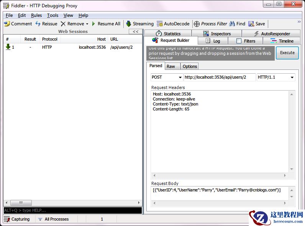Click the Save disk icon
Image resolution: width=305 pixels, height=226 pixels.
251,24
